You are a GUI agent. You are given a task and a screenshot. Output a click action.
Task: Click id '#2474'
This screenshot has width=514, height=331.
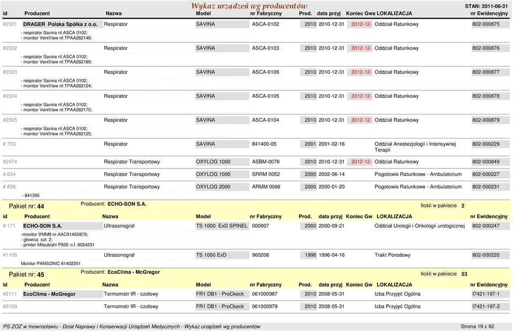(x=10, y=161)
